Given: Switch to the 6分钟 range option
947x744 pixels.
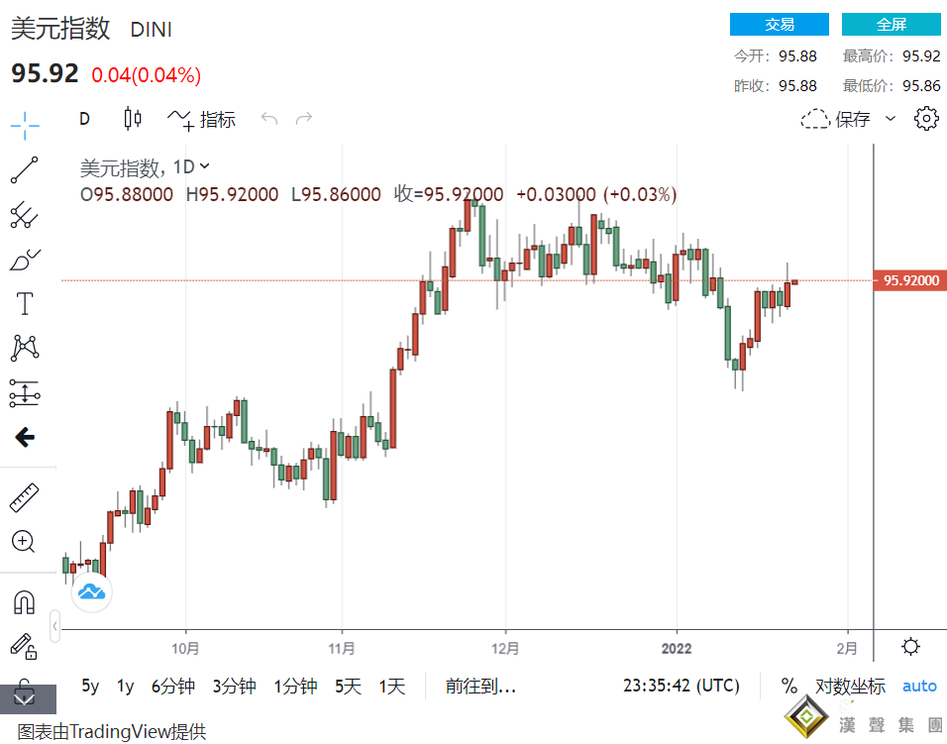Looking at the screenshot, I should pos(172,686).
